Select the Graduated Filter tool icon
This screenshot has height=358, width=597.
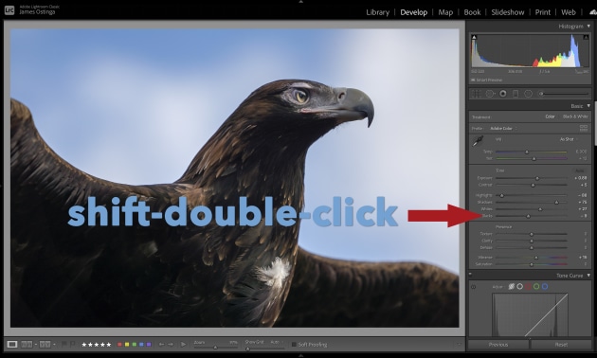pos(516,94)
